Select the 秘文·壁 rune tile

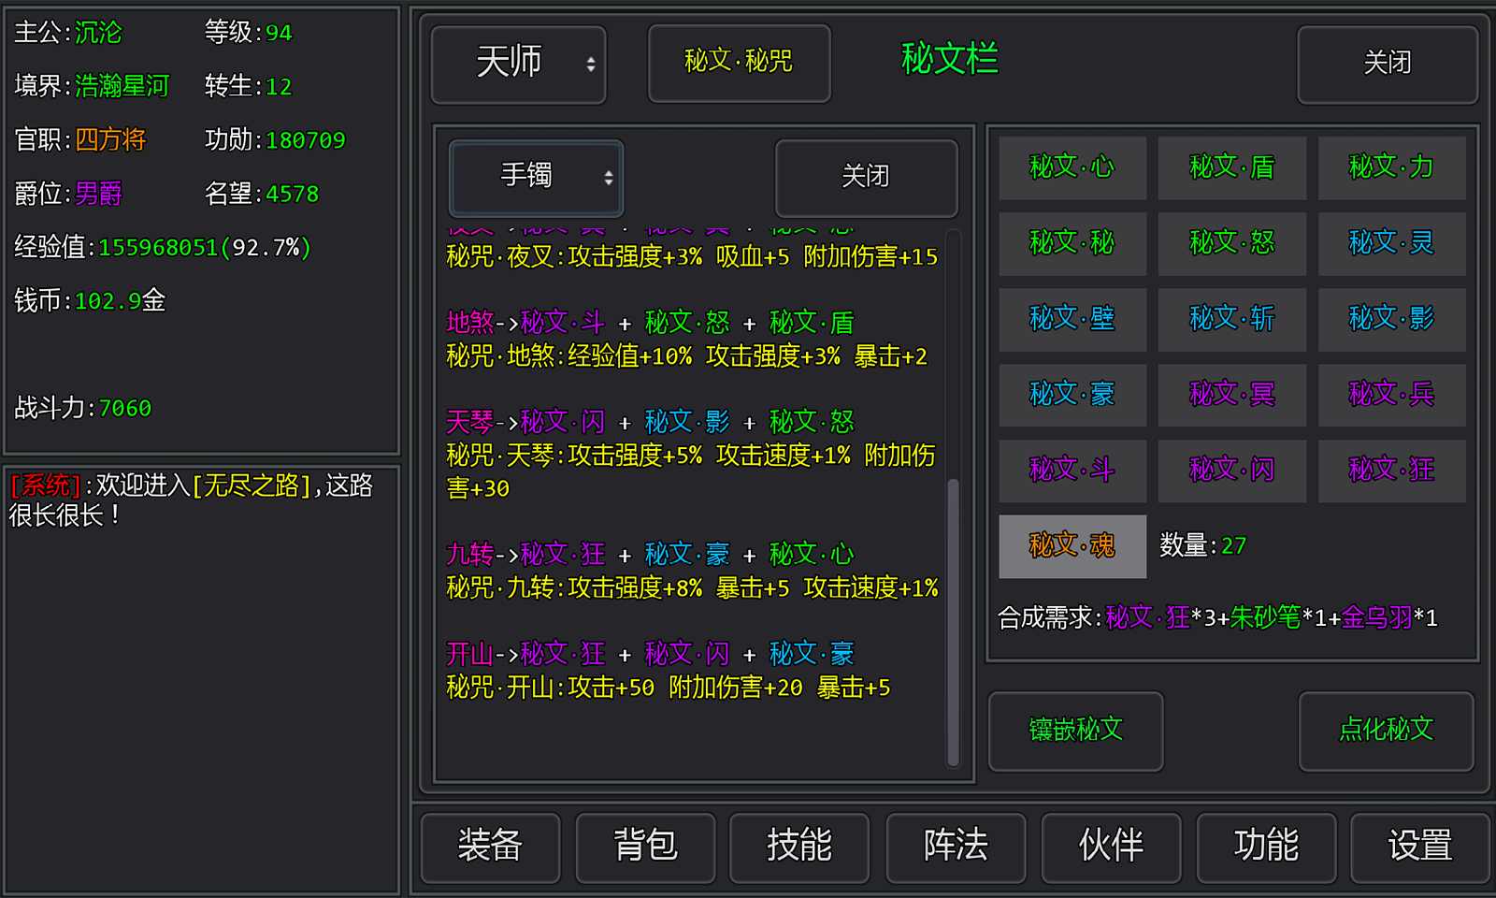(x=1072, y=319)
